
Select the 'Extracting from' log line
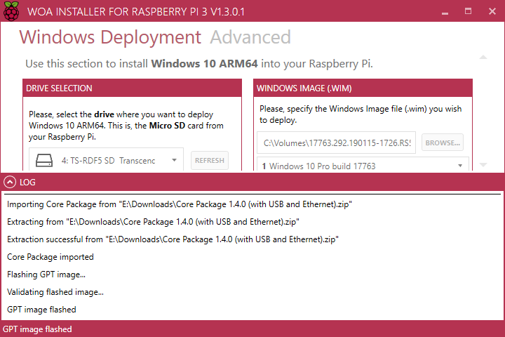pyautogui.click(x=153, y=222)
